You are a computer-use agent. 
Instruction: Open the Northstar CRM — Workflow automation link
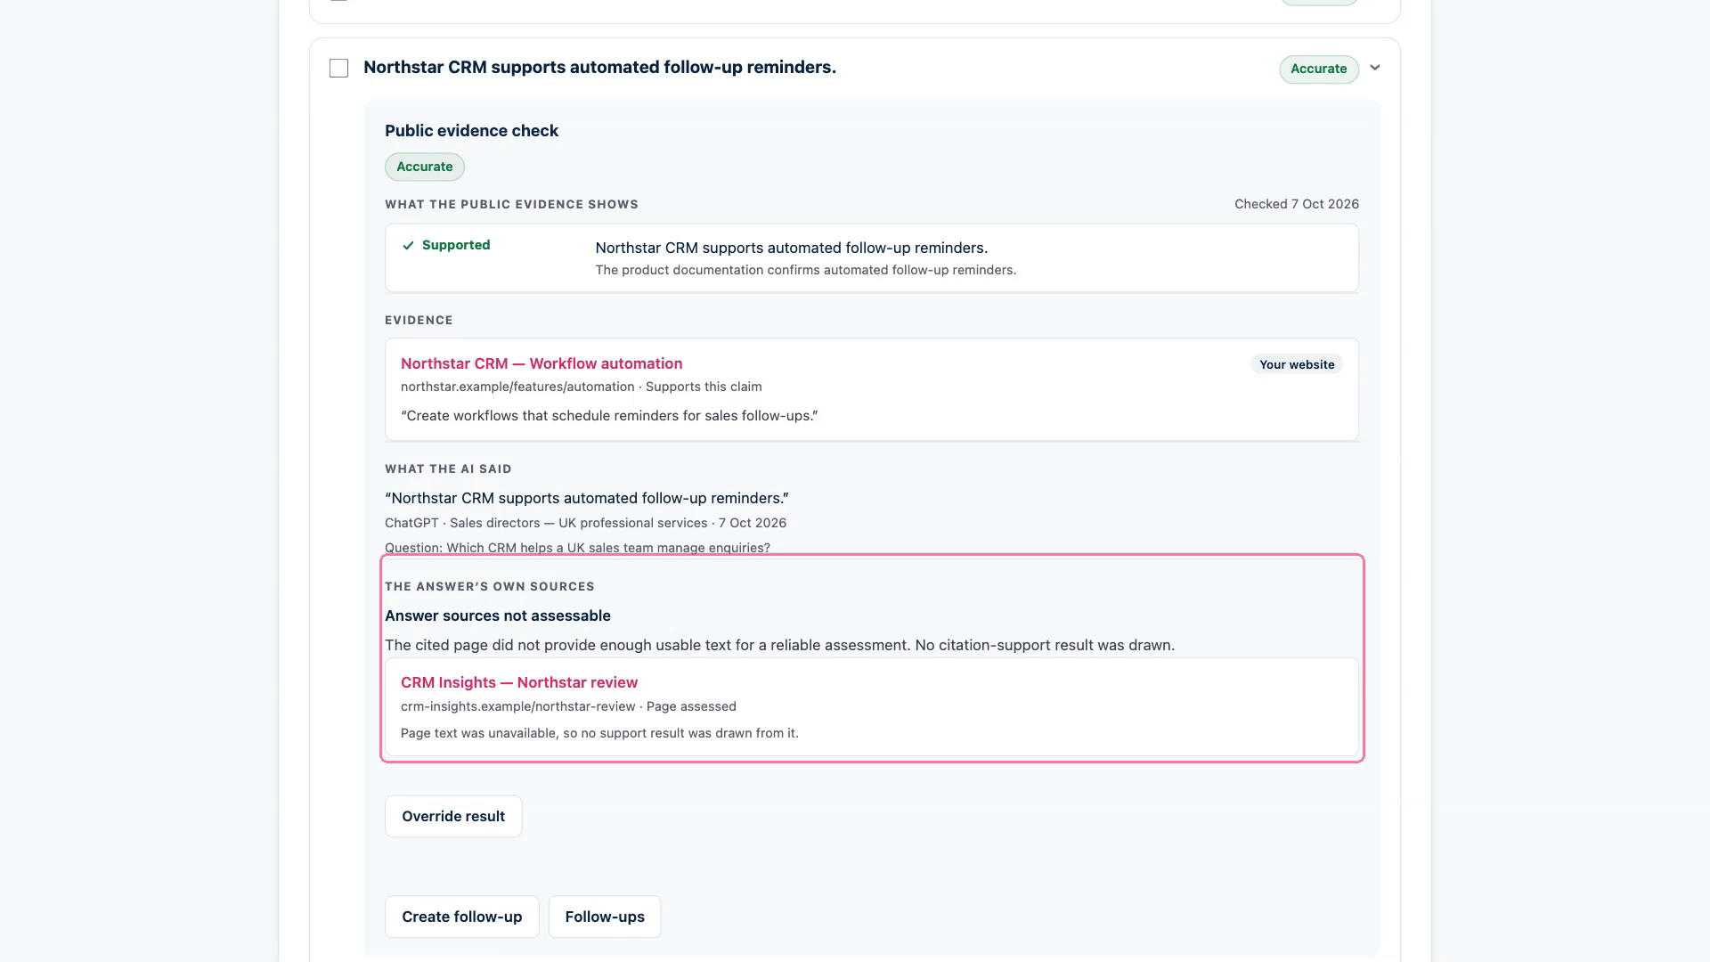(x=541, y=363)
